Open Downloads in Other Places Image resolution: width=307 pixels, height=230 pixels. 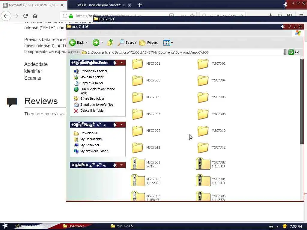[x=88, y=133]
